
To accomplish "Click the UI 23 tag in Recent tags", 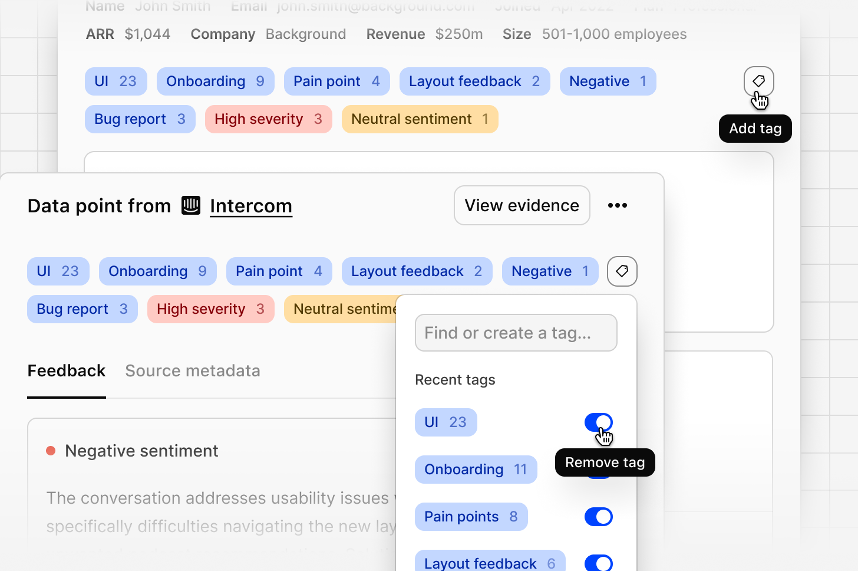I will tap(445, 422).
